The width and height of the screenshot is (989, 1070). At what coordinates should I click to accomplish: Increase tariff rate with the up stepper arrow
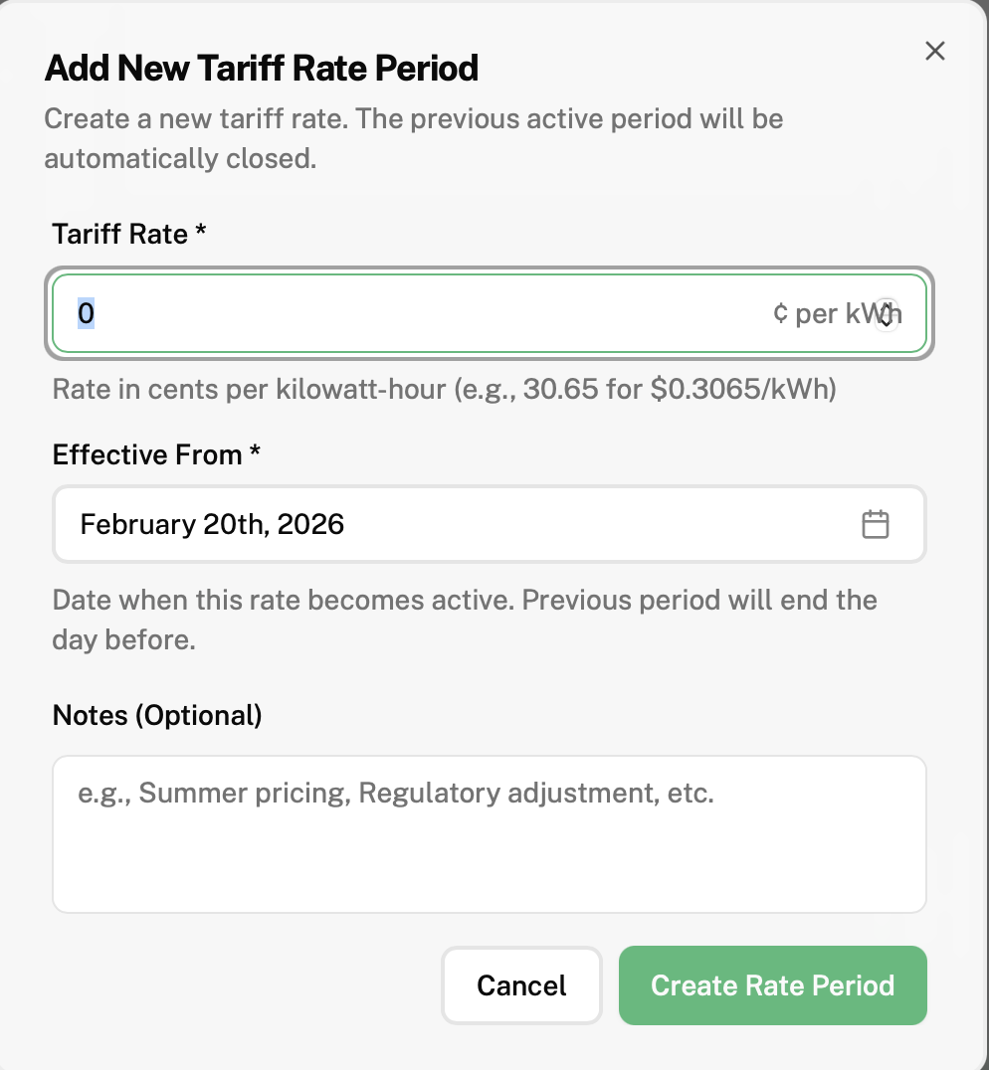tap(887, 307)
